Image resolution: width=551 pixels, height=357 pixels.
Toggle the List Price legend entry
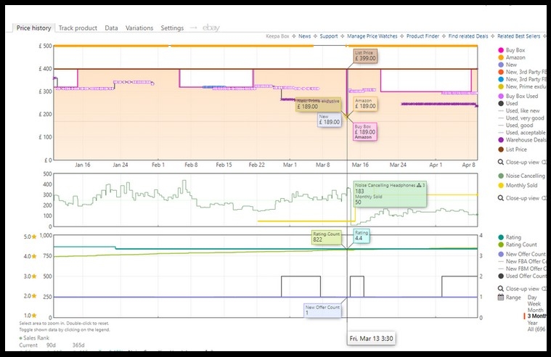tap(499, 149)
